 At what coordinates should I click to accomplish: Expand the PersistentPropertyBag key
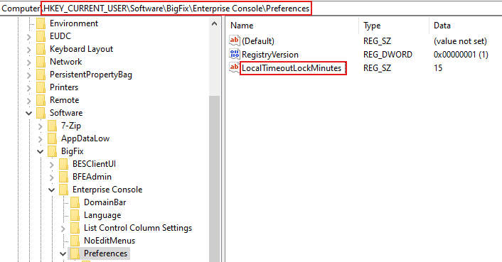pos(29,75)
